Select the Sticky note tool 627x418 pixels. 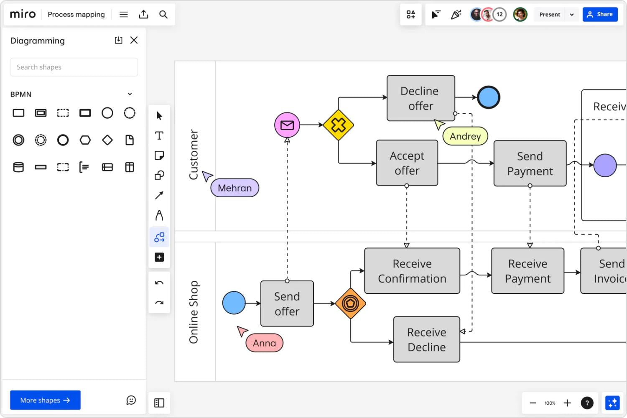pyautogui.click(x=159, y=155)
